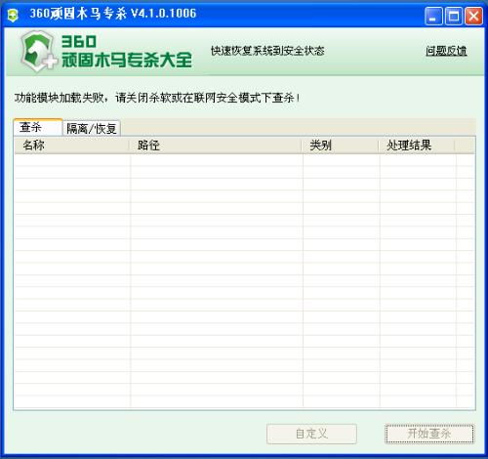Click the 功能模块加载失败 error message

(x=157, y=98)
